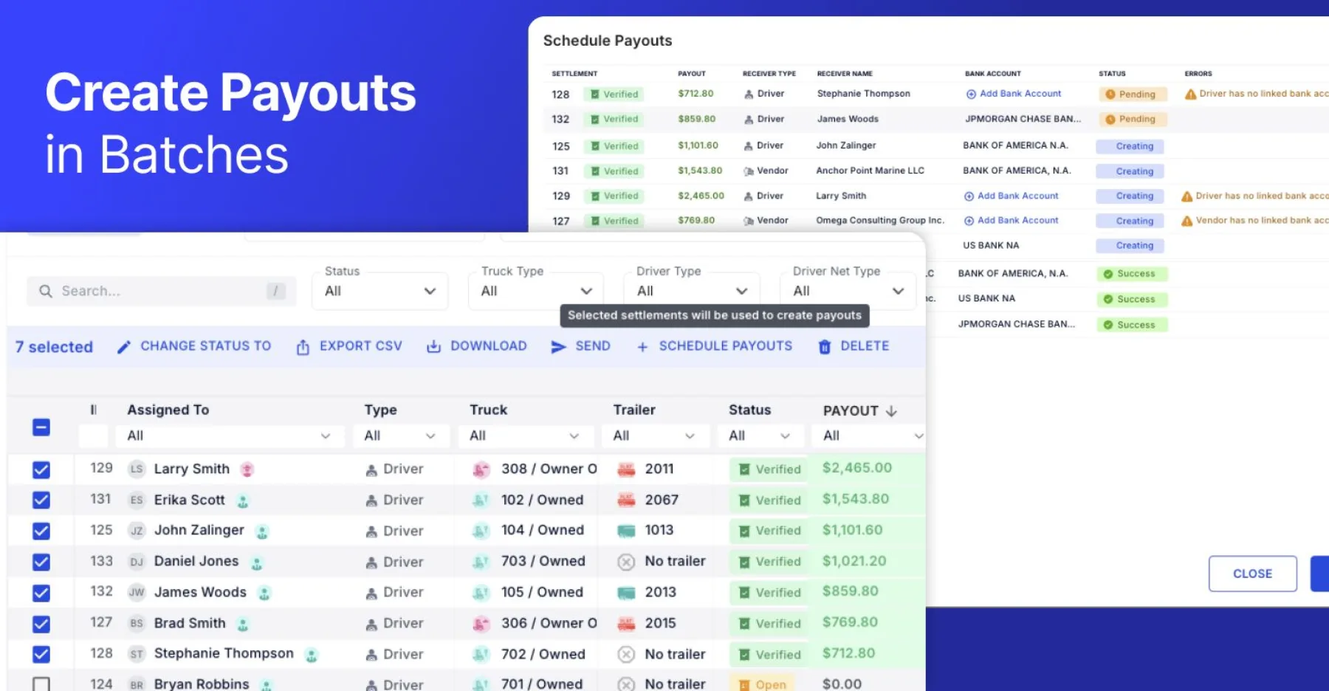Click the pencil icon for Change Status To

(x=124, y=347)
